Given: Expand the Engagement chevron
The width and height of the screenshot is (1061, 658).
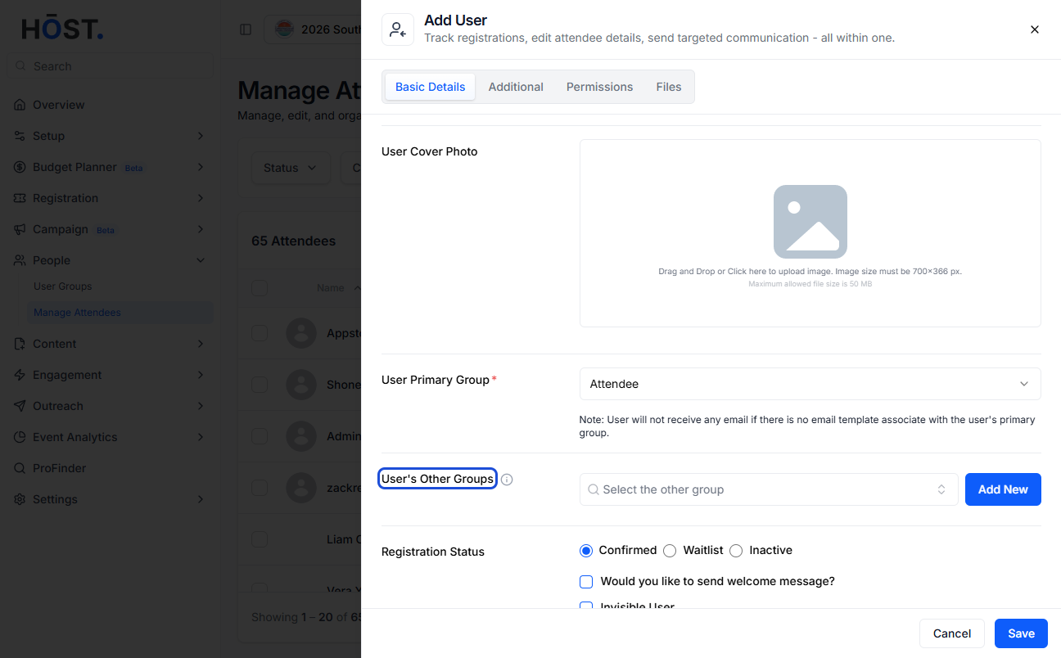Looking at the screenshot, I should pyautogui.click(x=201, y=375).
